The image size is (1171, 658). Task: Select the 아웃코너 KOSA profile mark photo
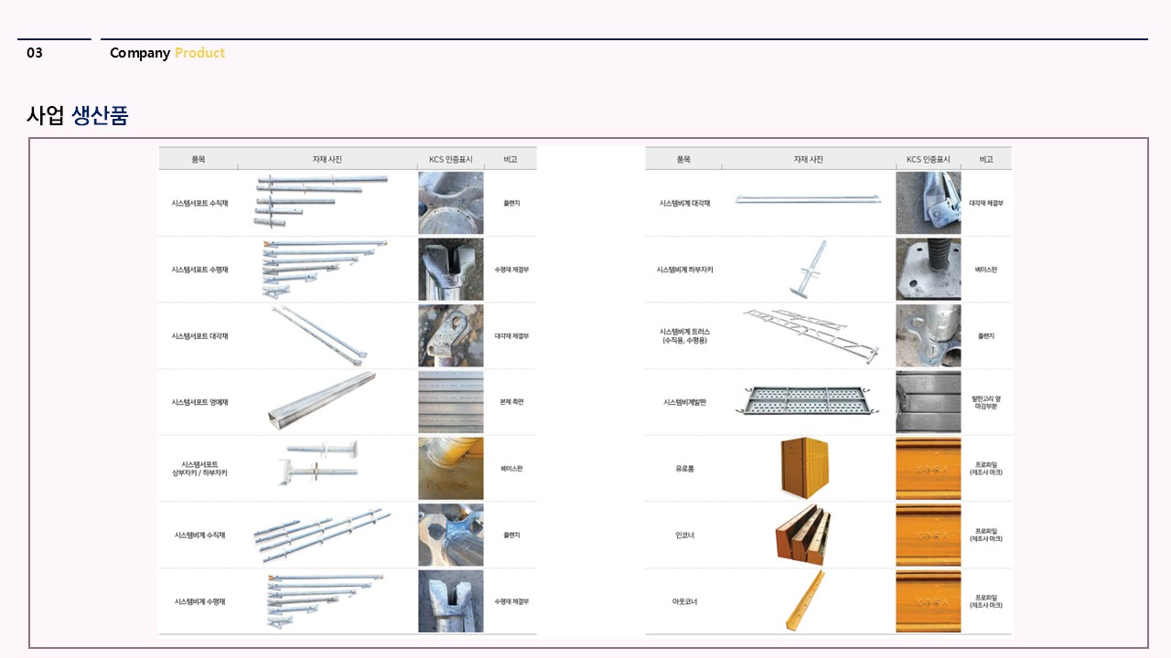point(928,601)
